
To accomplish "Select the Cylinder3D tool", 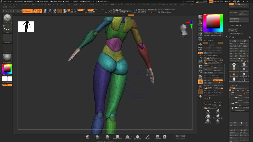I will tap(244, 65).
